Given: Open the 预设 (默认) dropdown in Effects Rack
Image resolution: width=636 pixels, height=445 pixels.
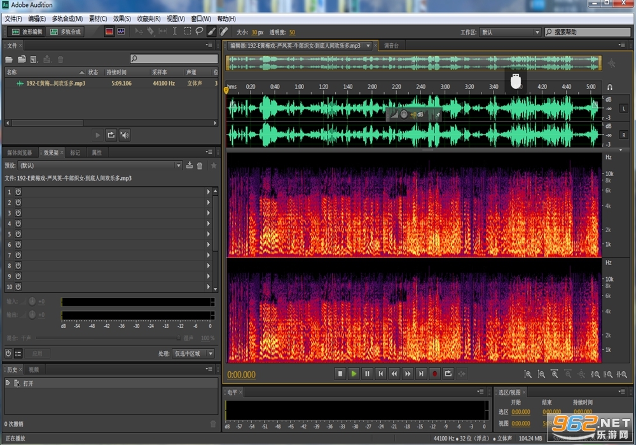Looking at the screenshot, I should pyautogui.click(x=100, y=165).
